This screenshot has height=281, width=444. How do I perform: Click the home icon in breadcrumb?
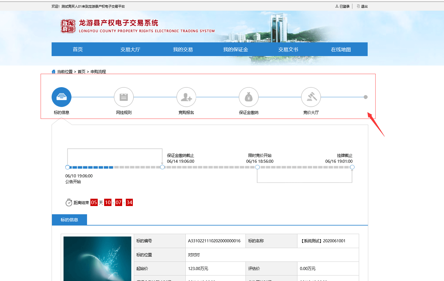point(54,72)
